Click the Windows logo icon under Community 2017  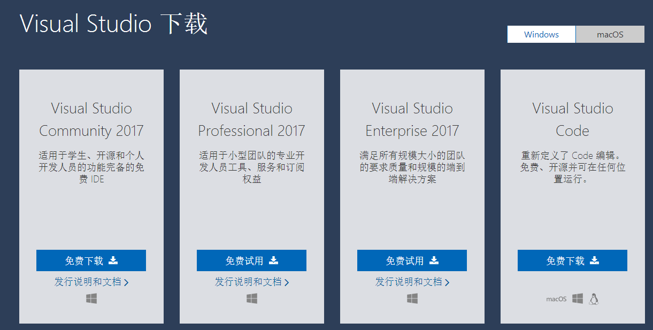point(91,298)
